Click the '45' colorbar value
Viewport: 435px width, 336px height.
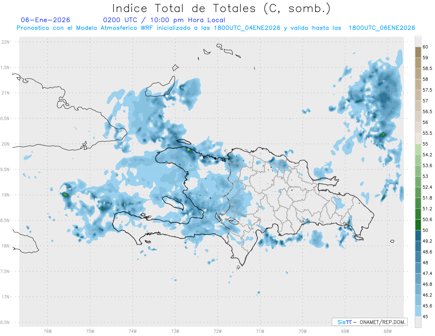pyautogui.click(x=425, y=316)
